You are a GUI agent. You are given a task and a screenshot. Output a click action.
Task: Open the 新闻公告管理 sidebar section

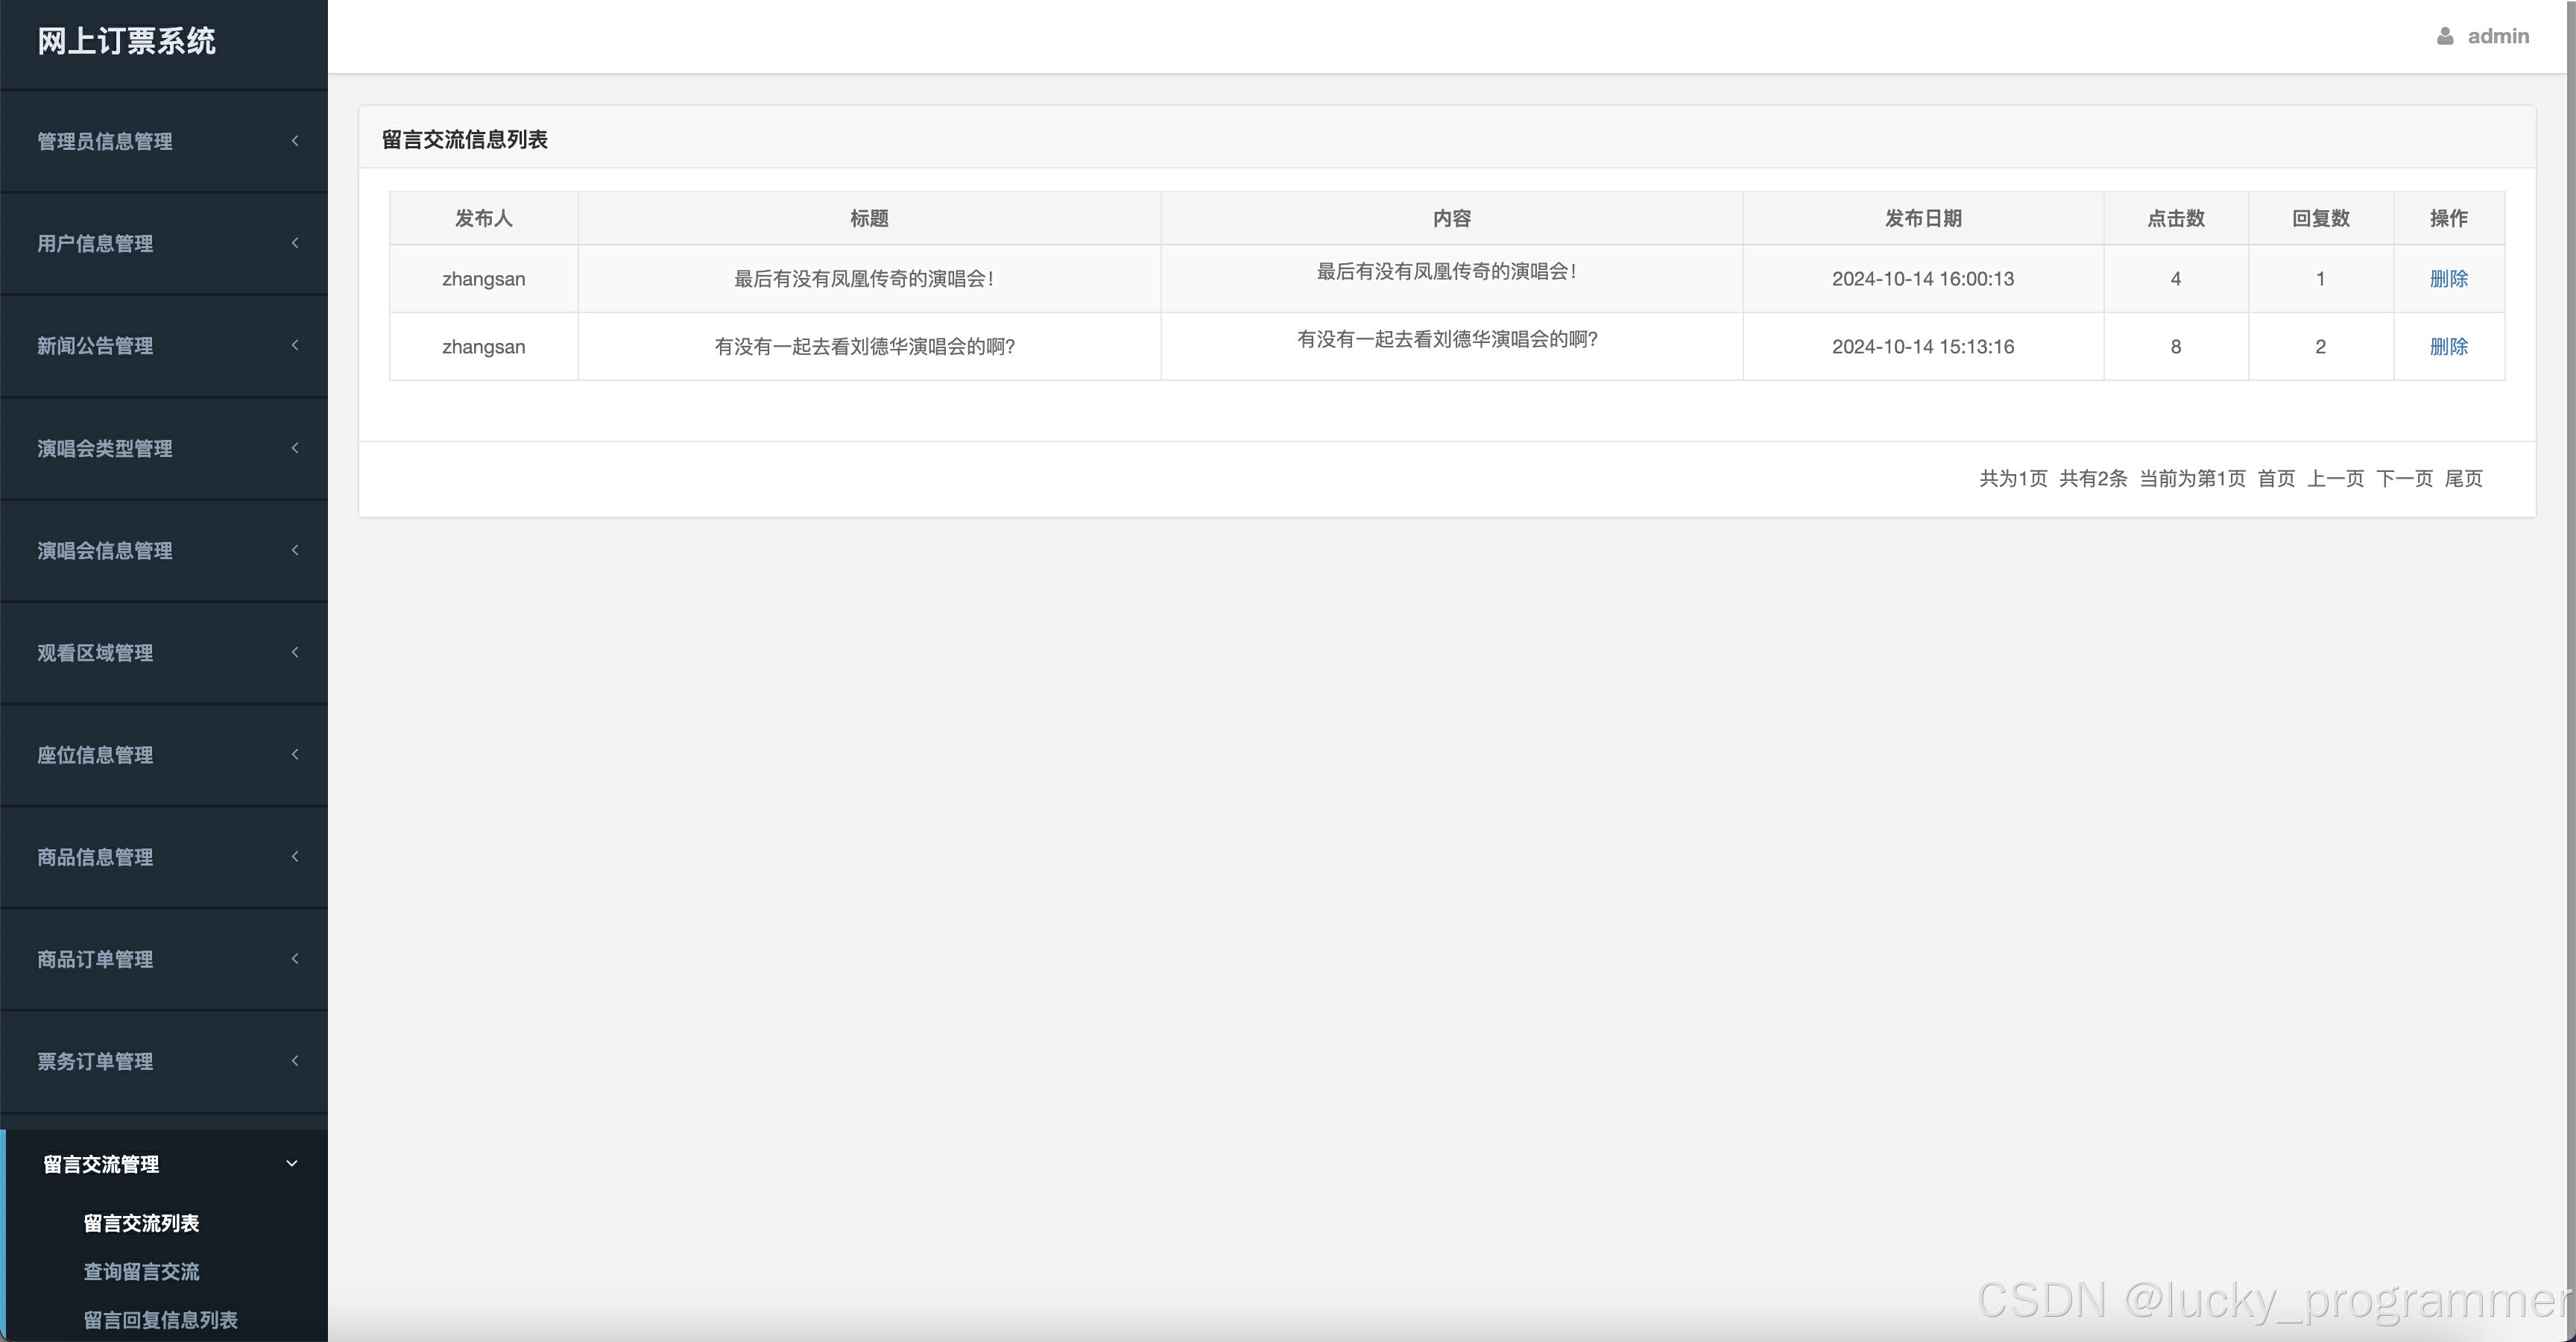[95, 346]
